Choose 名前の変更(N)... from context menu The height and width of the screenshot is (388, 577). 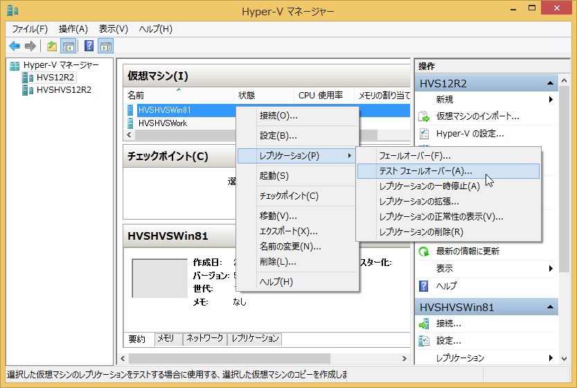[x=298, y=246]
